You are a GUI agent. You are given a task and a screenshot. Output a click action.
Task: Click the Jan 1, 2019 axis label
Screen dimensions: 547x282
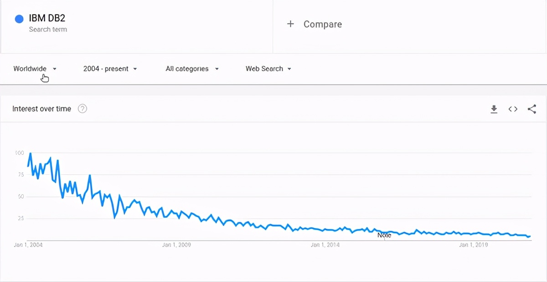coord(474,245)
